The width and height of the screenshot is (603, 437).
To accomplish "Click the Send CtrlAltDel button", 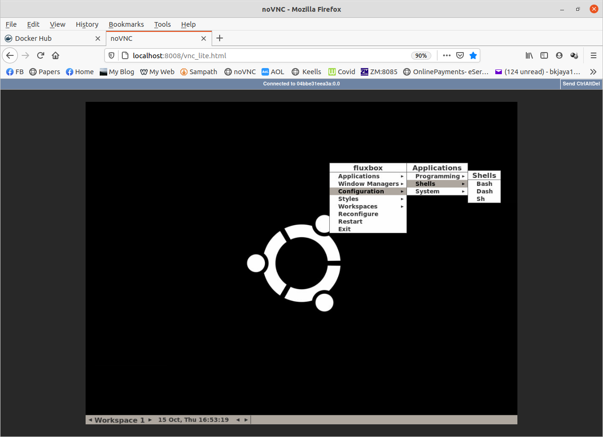I will point(581,84).
